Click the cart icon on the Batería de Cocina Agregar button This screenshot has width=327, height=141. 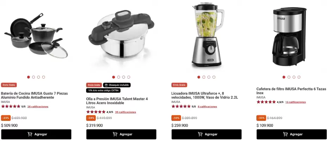pyautogui.click(x=30, y=134)
